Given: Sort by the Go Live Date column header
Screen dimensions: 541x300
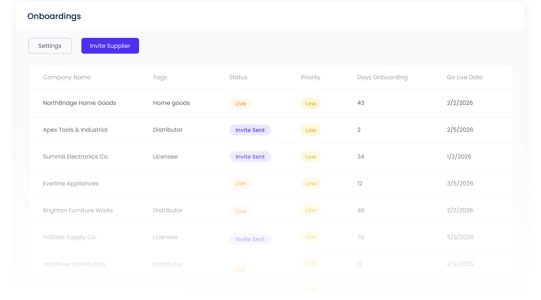Looking at the screenshot, I should coord(464,77).
